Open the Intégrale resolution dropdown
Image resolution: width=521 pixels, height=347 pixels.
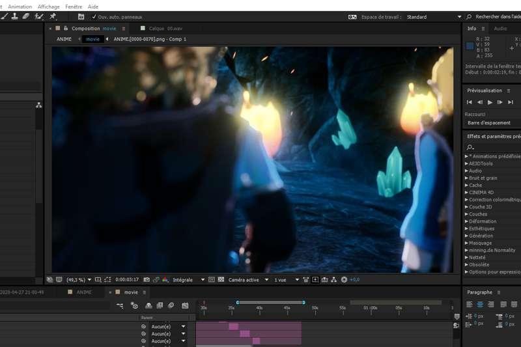click(x=188, y=280)
